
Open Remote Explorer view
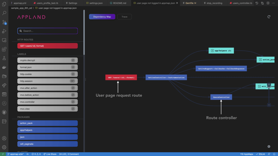(x=4, y=40)
